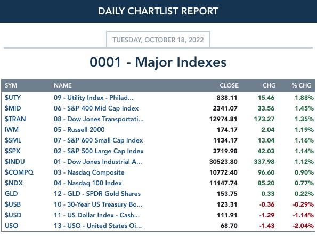Screen dimensions: 317x236
Task: Open 07 - S&P 600 Small Cap Index
Action: tap(98, 140)
